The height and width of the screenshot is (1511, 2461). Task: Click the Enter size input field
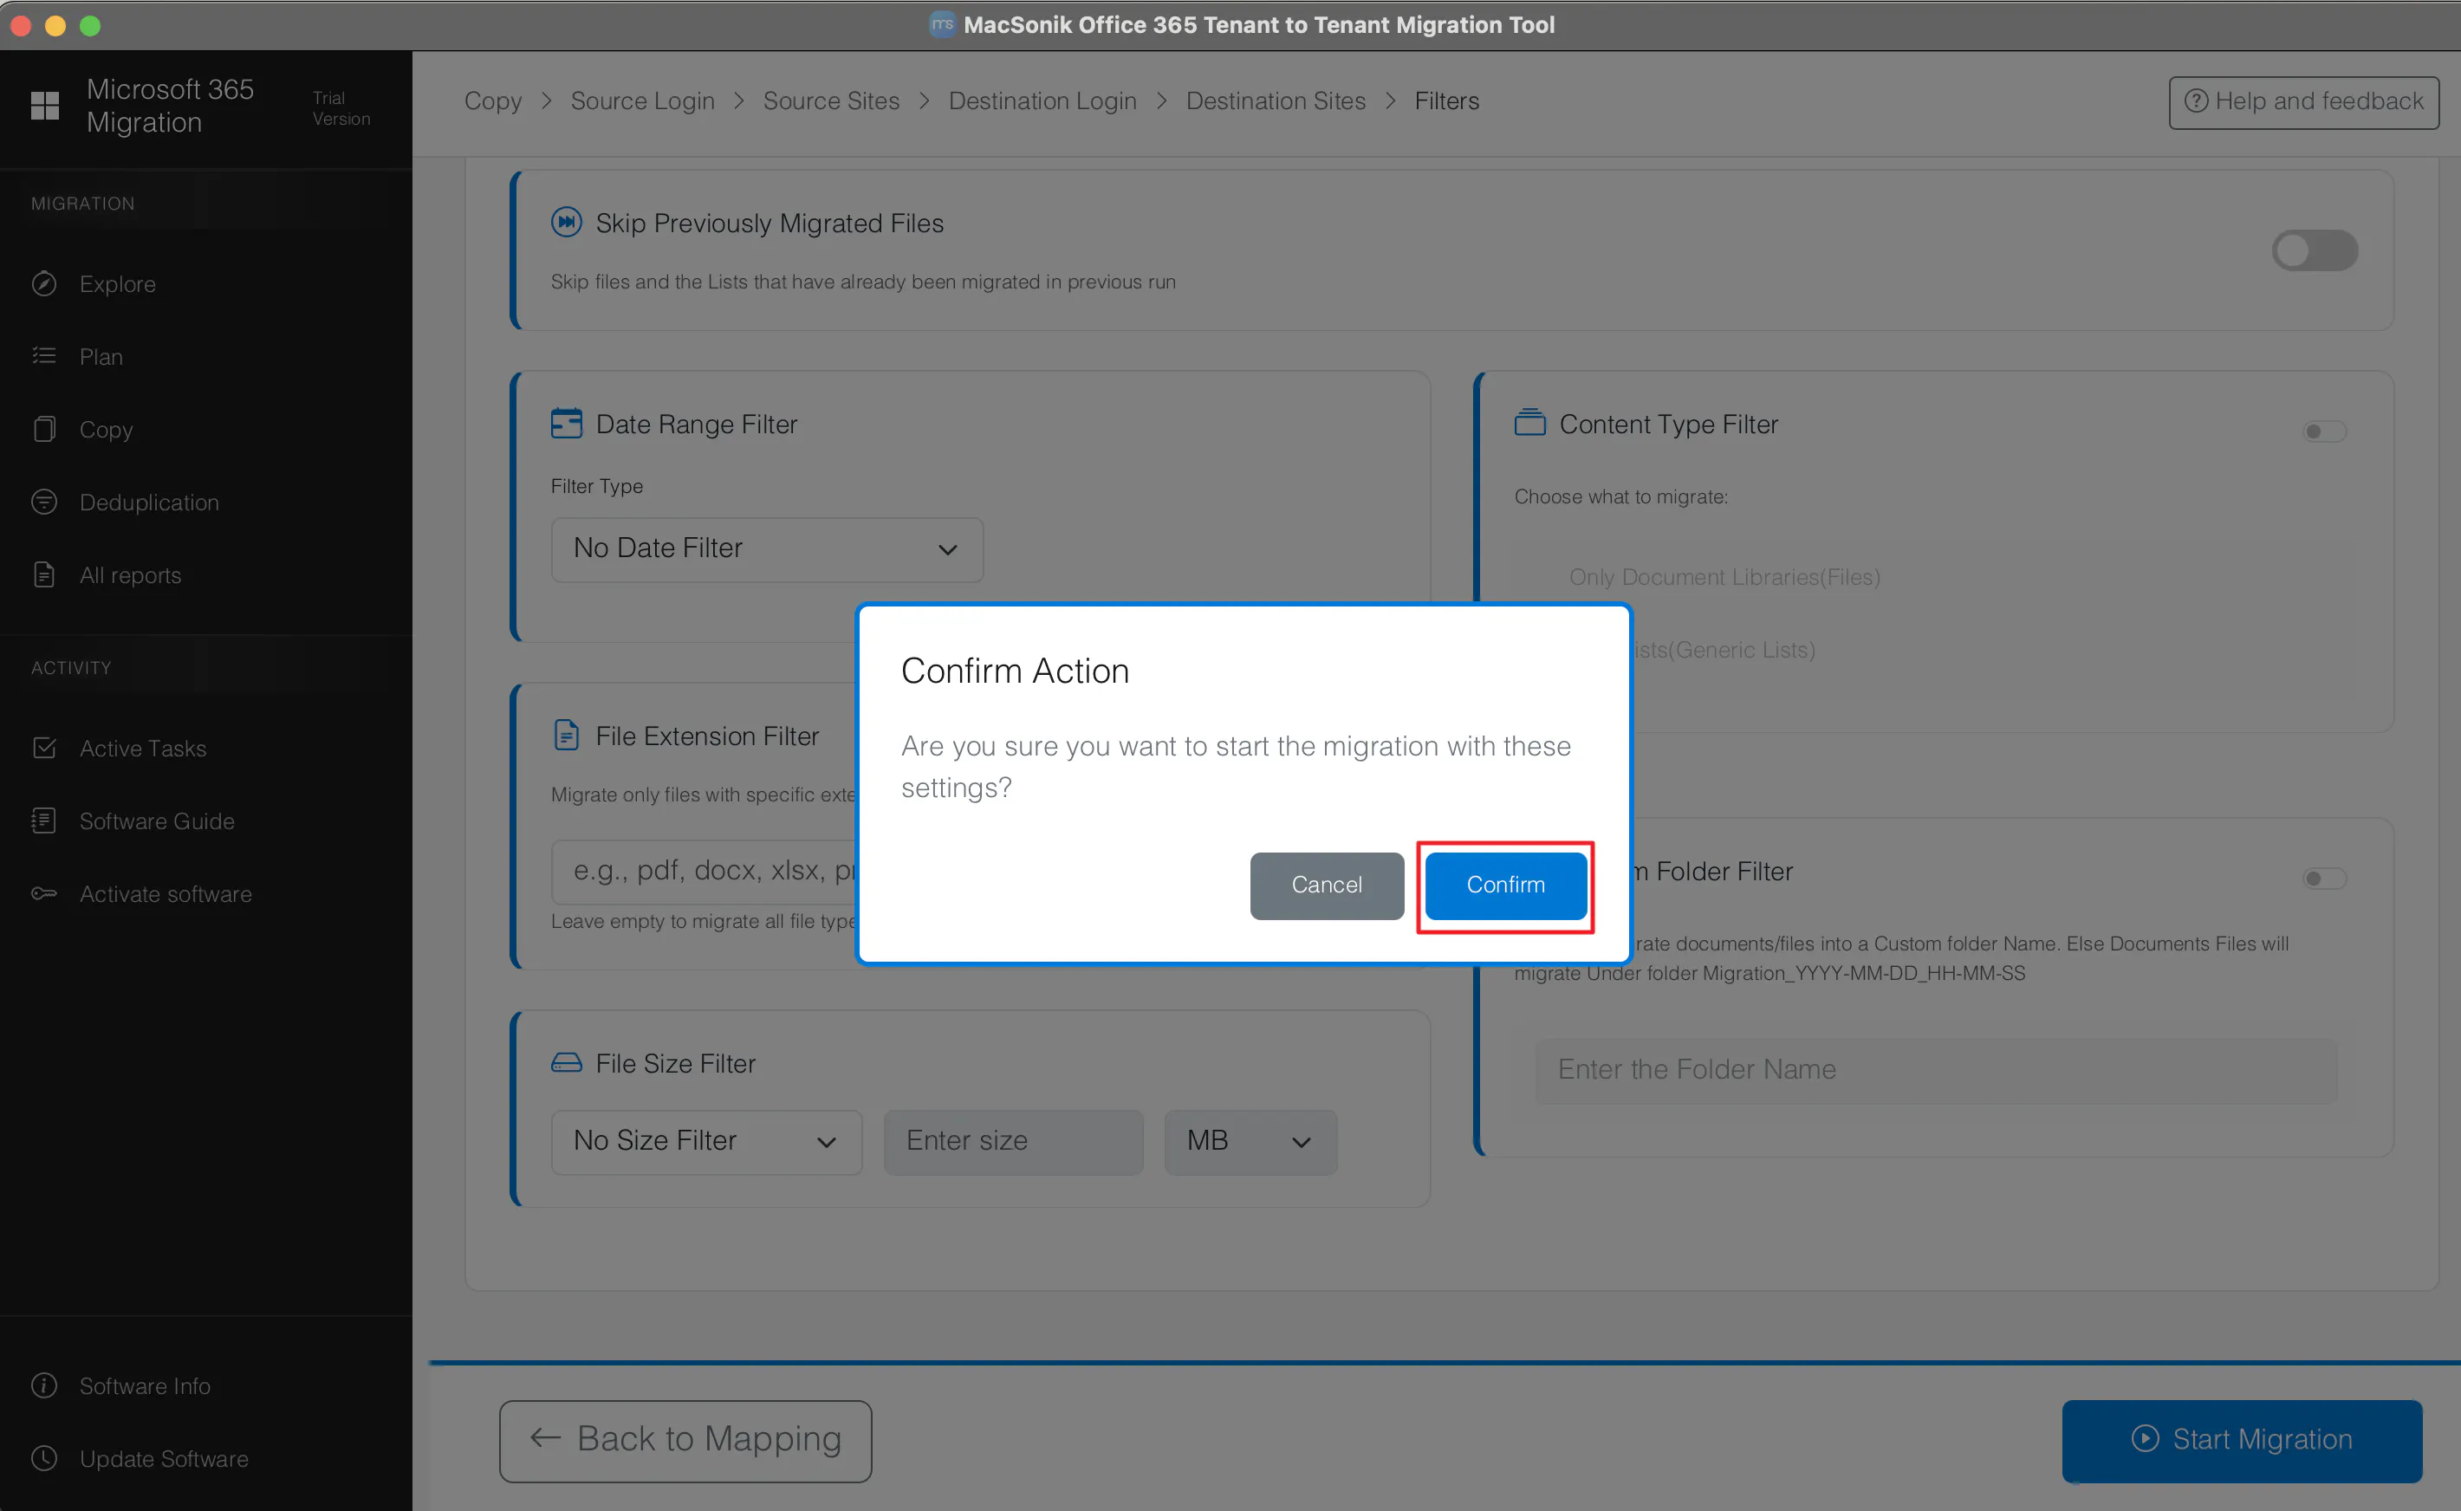(x=1013, y=1141)
